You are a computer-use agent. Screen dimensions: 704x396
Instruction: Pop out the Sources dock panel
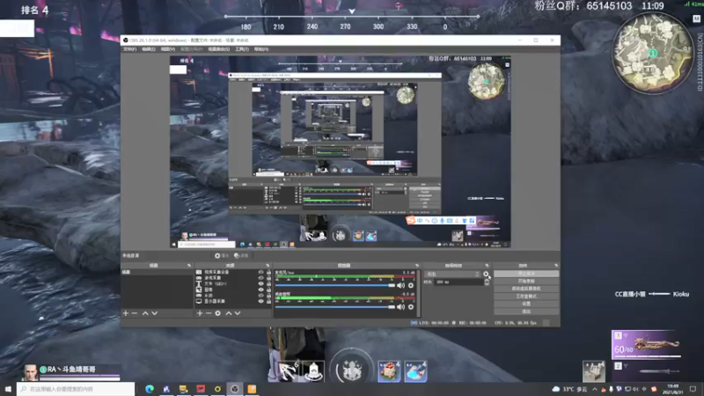(268, 266)
